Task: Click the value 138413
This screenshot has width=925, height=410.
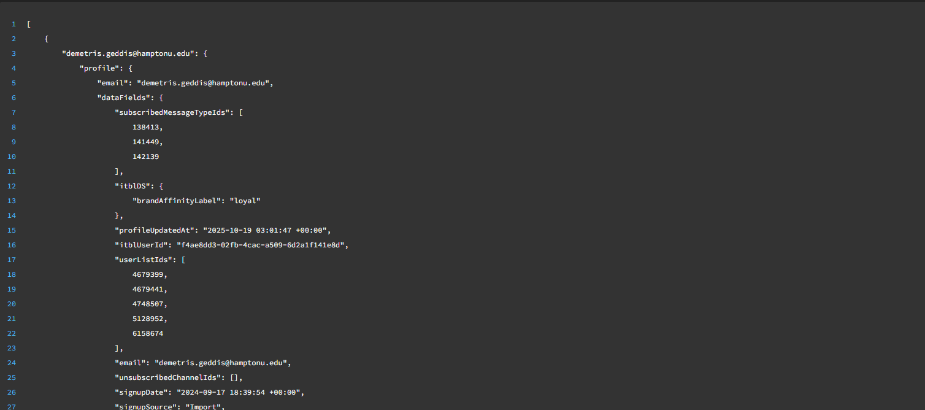Action: (146, 127)
